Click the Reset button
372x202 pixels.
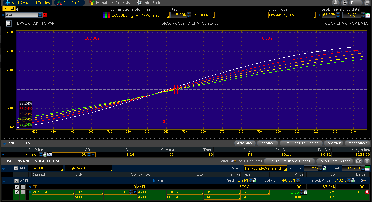pos(356,3)
